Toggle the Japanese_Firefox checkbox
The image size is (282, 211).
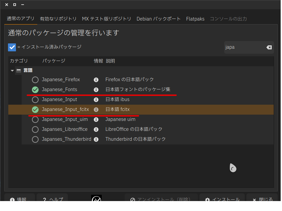[x=35, y=80]
